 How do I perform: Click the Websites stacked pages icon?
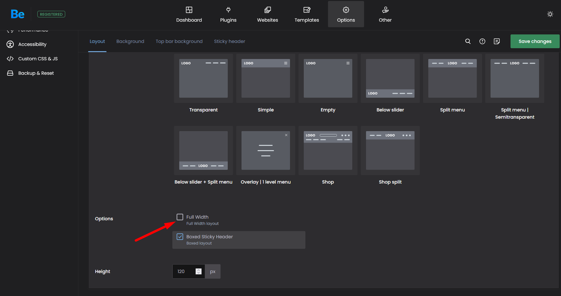point(268,10)
